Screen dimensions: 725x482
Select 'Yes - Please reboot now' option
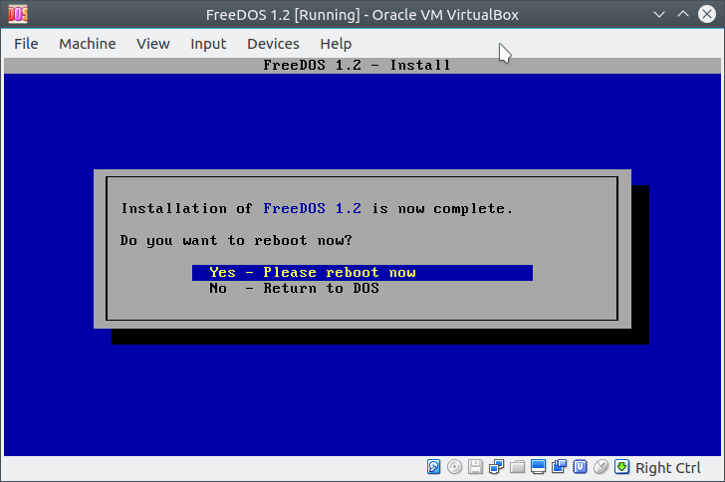click(x=362, y=273)
